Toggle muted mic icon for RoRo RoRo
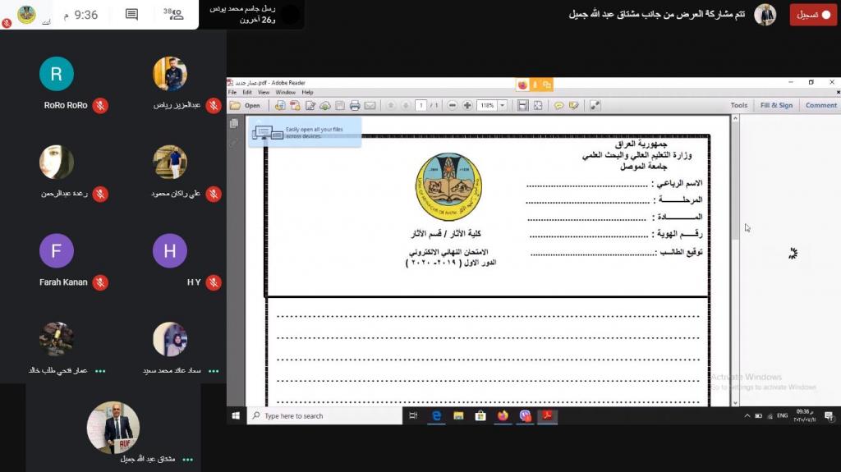 (100, 105)
